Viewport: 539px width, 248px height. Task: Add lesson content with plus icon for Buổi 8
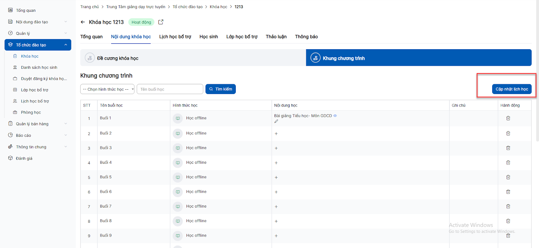276,221
